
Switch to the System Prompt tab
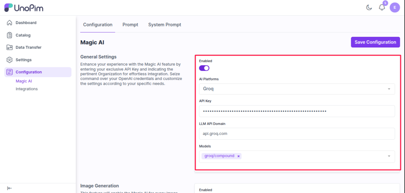165,25
